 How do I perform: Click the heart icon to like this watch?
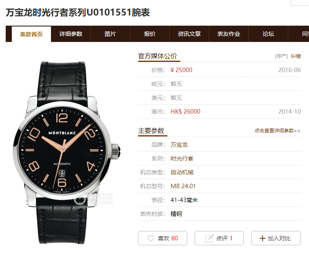151,238
